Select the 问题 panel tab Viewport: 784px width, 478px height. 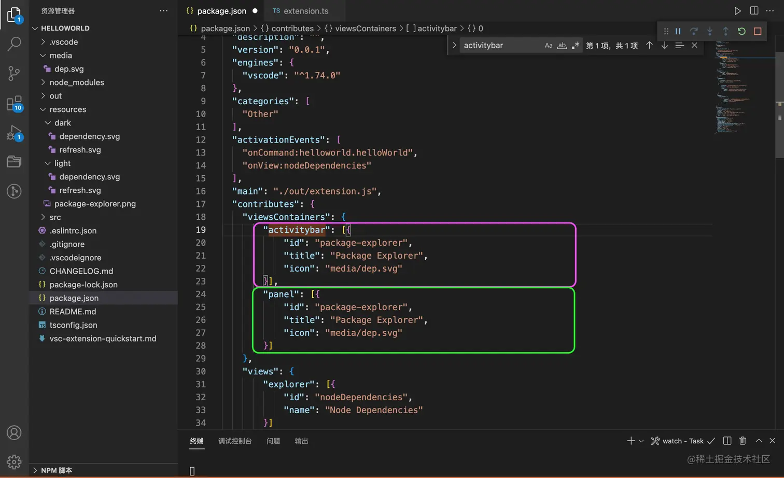point(273,441)
